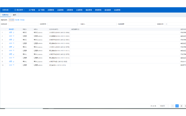Go to previous page with left arrow
Image resolution: width=186 pixels, height=116 pixels.
click(172, 106)
